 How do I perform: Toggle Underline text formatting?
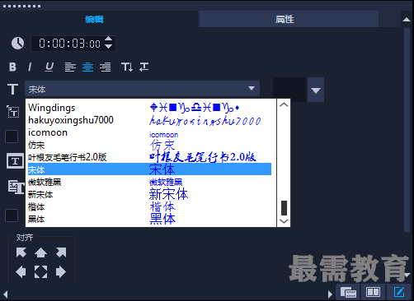point(49,67)
